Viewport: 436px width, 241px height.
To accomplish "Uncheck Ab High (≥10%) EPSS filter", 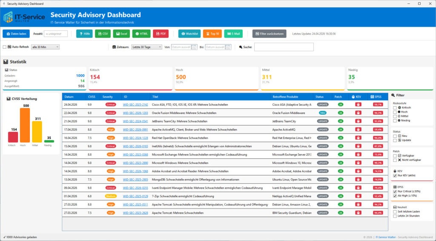I will coord(395,196).
